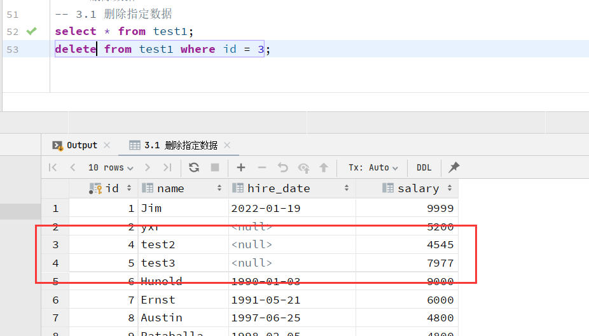Preview pending changes icon

(303, 167)
